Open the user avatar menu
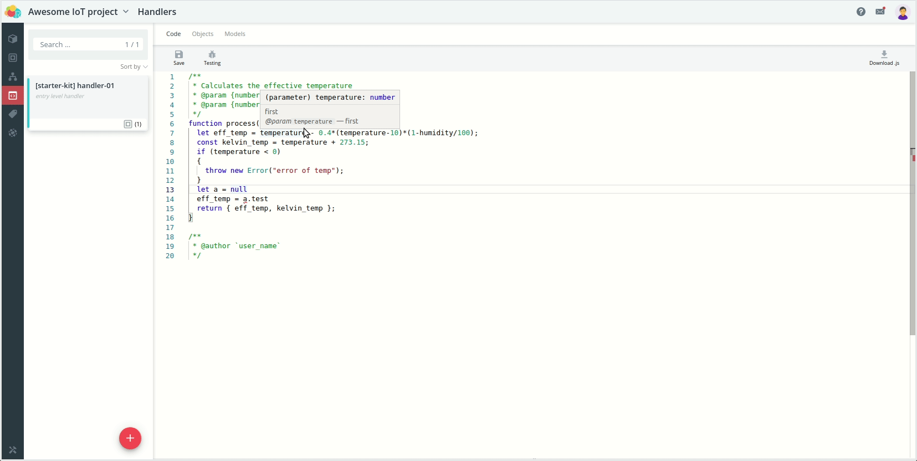The height and width of the screenshot is (461, 917). click(903, 12)
